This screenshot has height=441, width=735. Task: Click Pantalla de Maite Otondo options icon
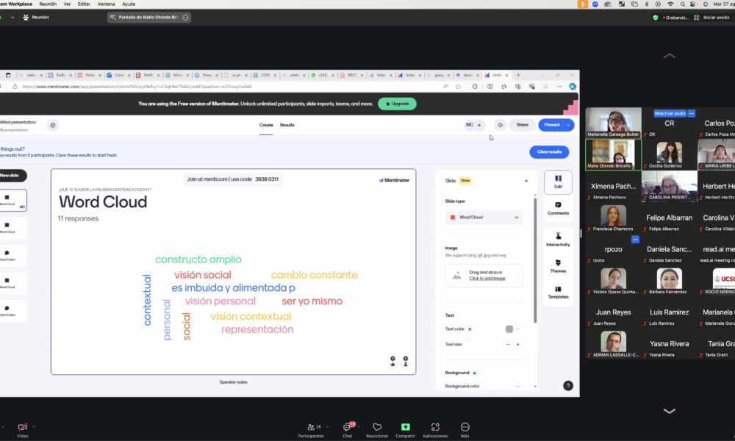point(186,18)
